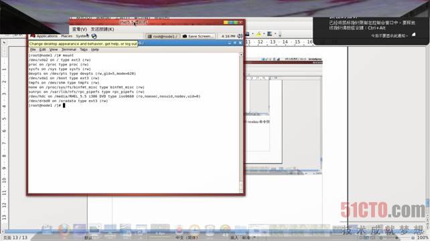Click the volume speaker icon in panel
The height and width of the screenshot is (241, 430).
coord(240,36)
